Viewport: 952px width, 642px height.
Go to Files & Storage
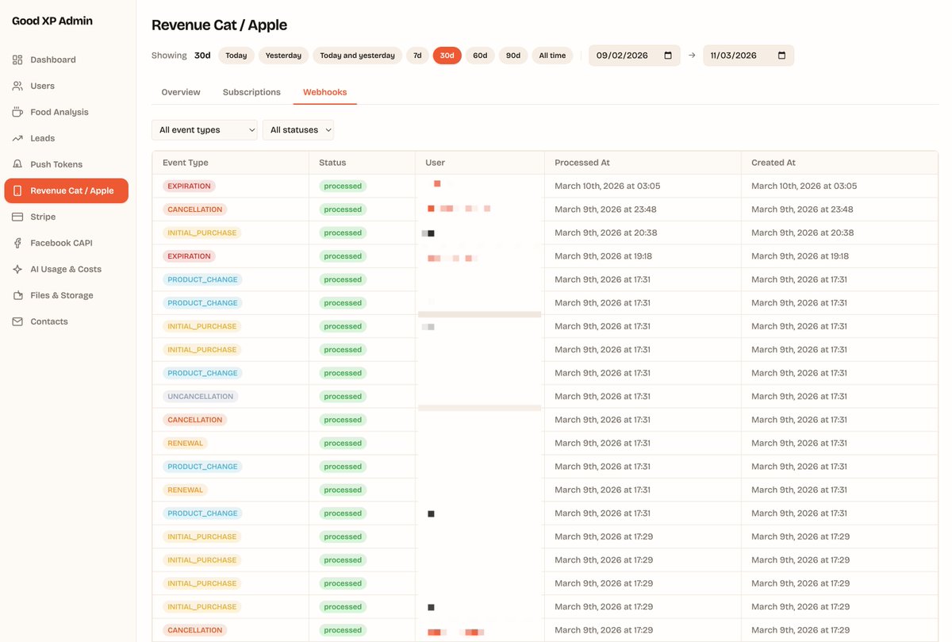click(66, 295)
